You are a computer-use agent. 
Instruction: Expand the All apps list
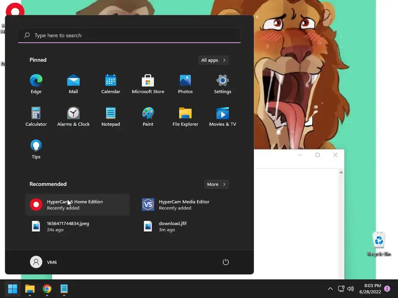click(213, 60)
